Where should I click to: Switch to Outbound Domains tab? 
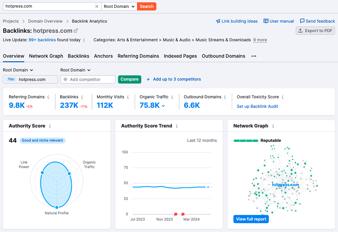click(x=223, y=56)
